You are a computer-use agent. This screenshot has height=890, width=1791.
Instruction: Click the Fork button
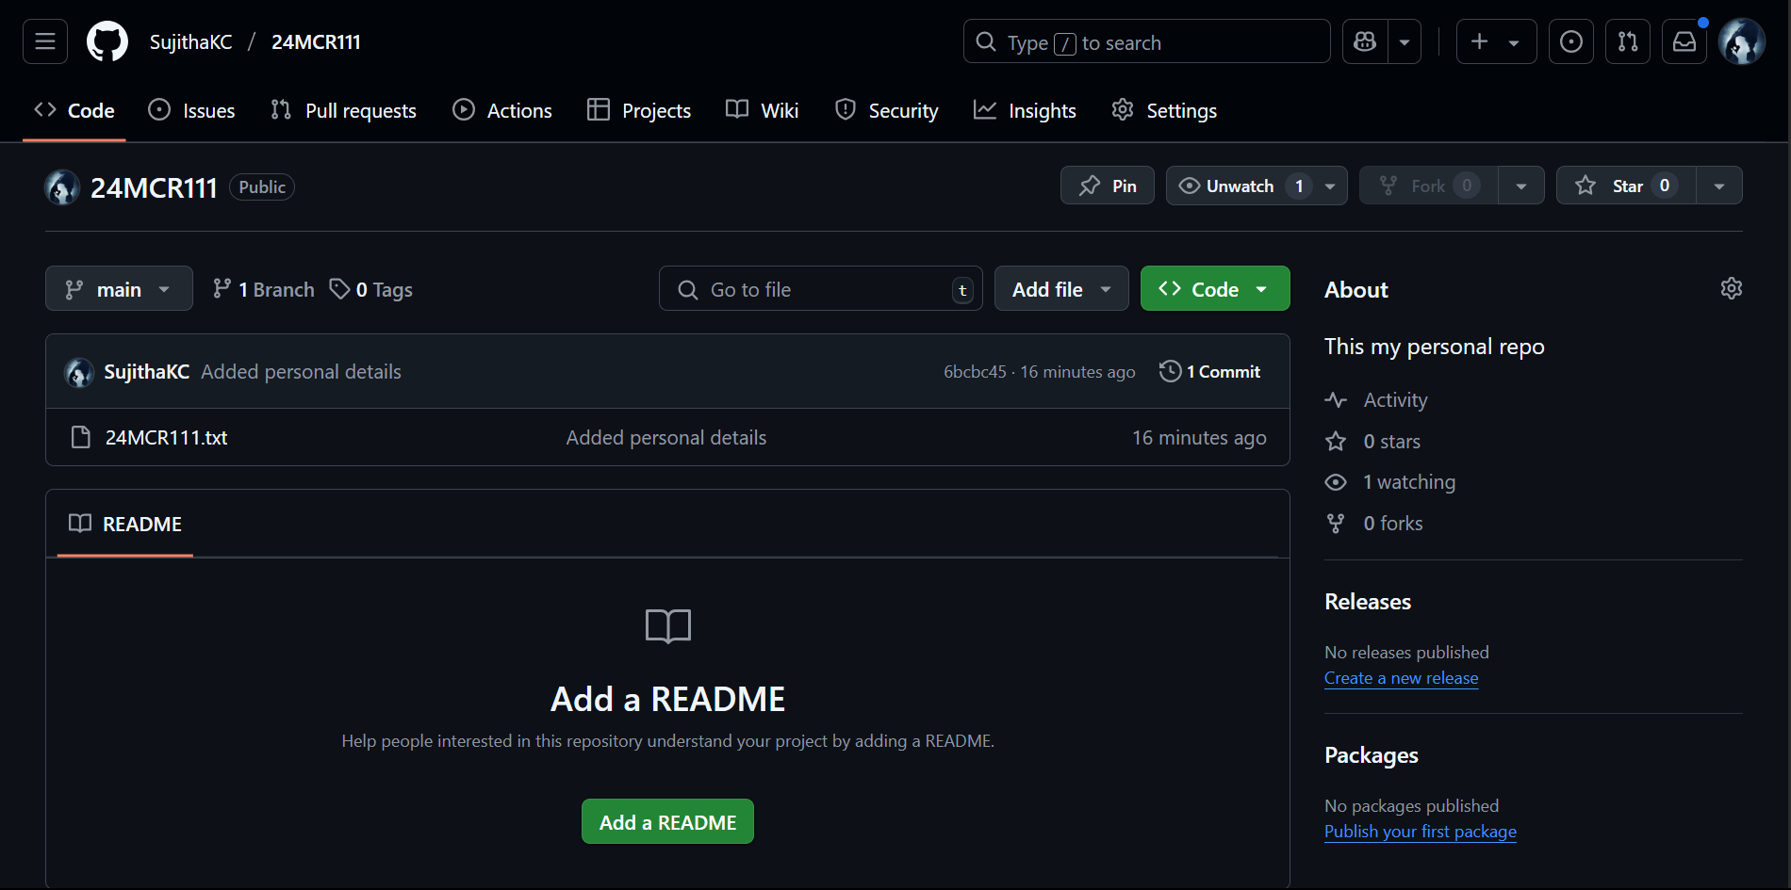tap(1429, 186)
